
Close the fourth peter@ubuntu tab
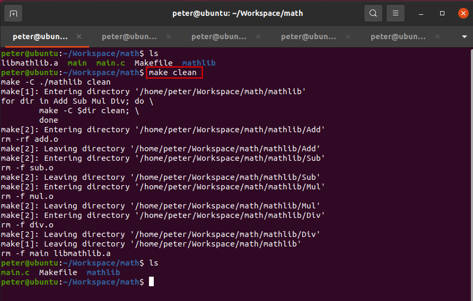click(348, 37)
